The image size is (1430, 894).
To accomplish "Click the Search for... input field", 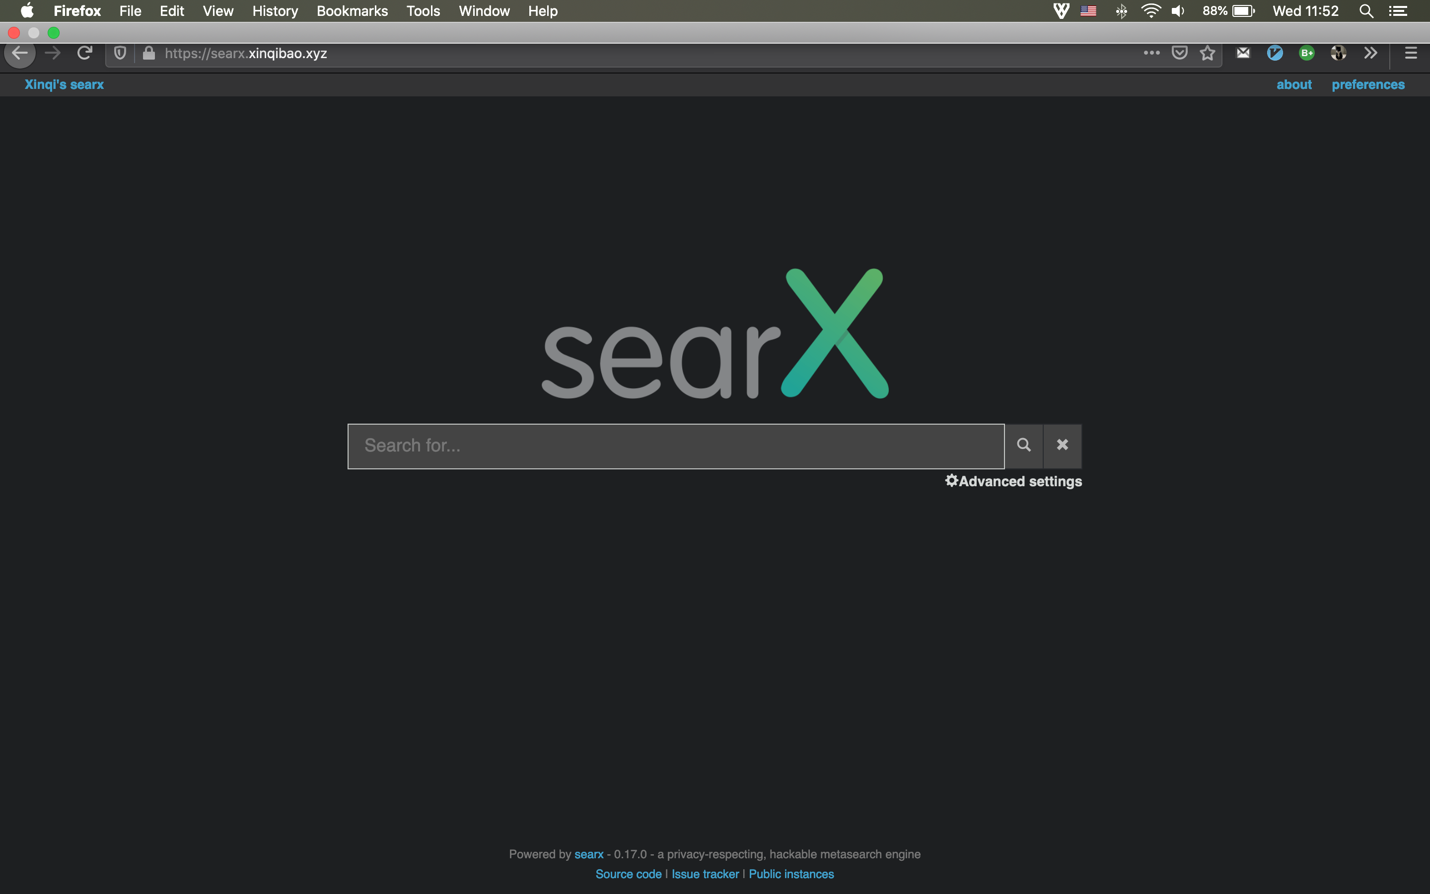I will pyautogui.click(x=675, y=446).
